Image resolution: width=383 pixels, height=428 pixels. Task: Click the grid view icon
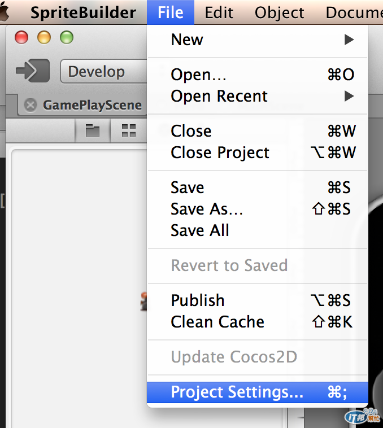coord(129,131)
